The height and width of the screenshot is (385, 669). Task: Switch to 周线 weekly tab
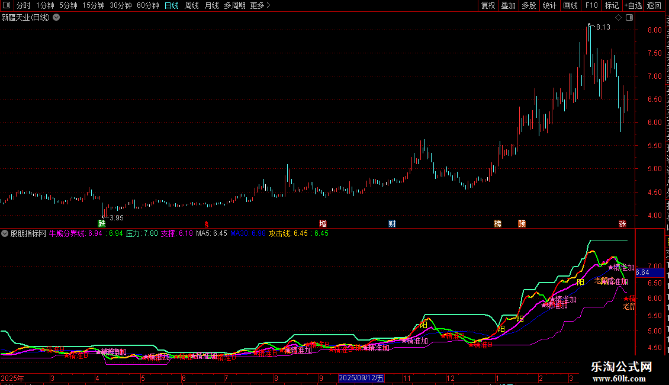[x=192, y=5]
